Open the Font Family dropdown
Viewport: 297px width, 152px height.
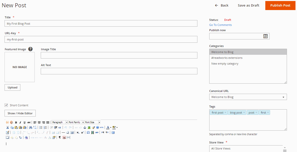coord(76,122)
